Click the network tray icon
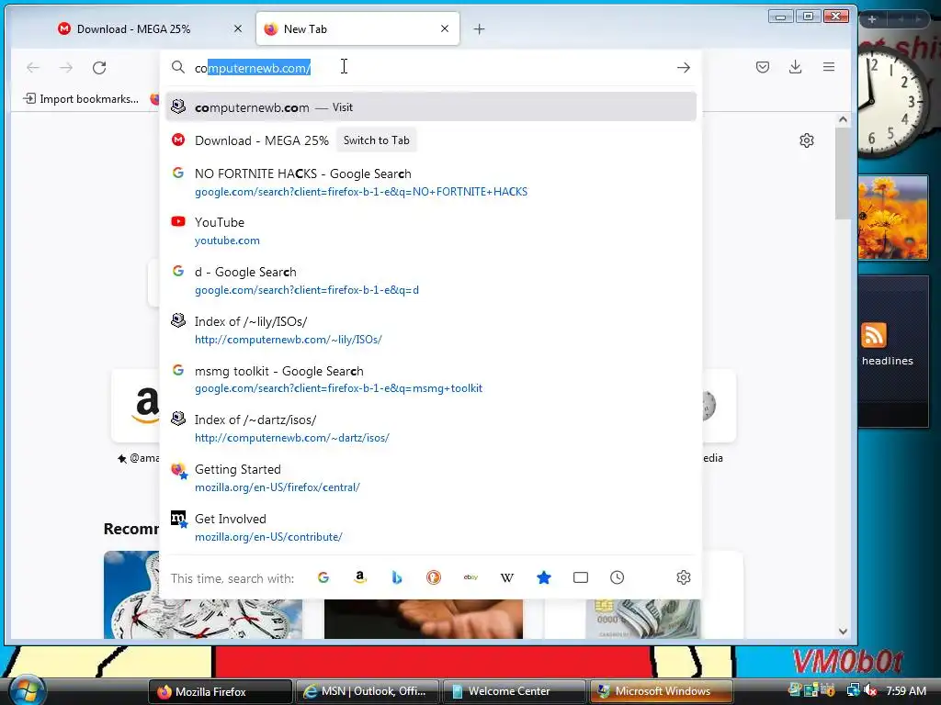This screenshot has width=941, height=705. pyautogui.click(x=853, y=691)
